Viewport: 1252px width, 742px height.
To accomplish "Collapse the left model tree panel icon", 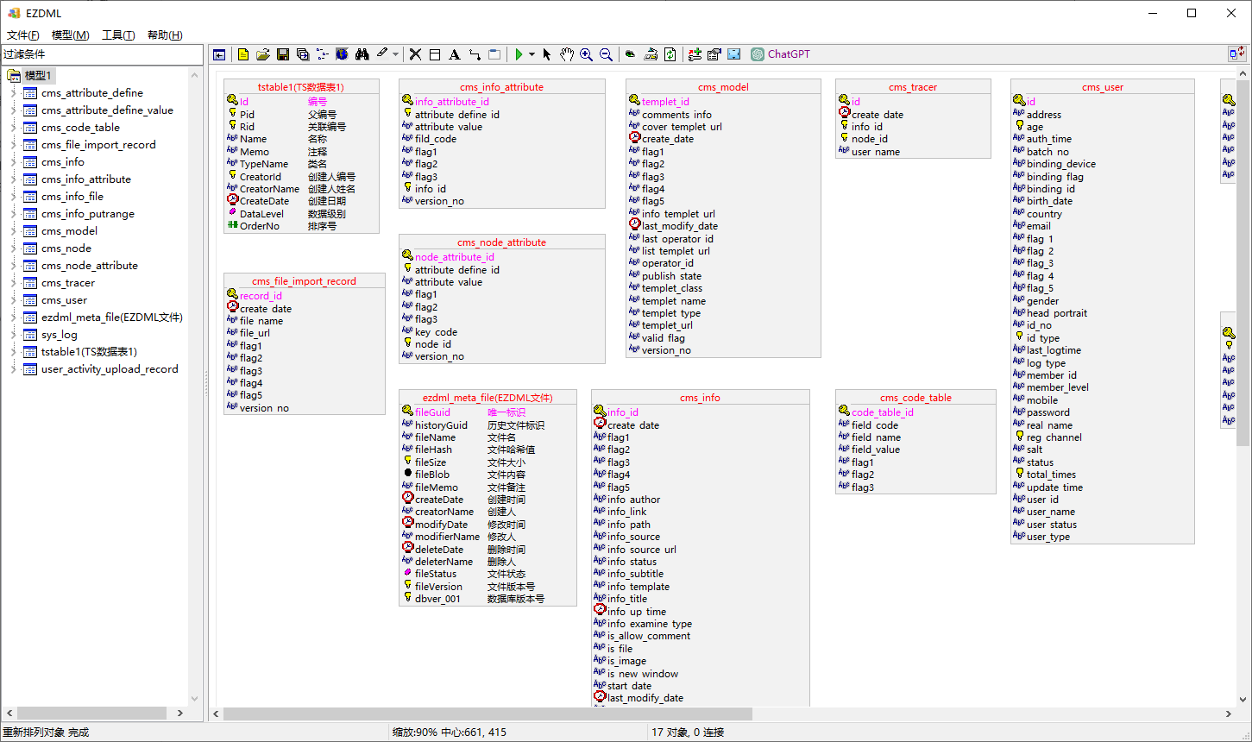I will click(219, 54).
